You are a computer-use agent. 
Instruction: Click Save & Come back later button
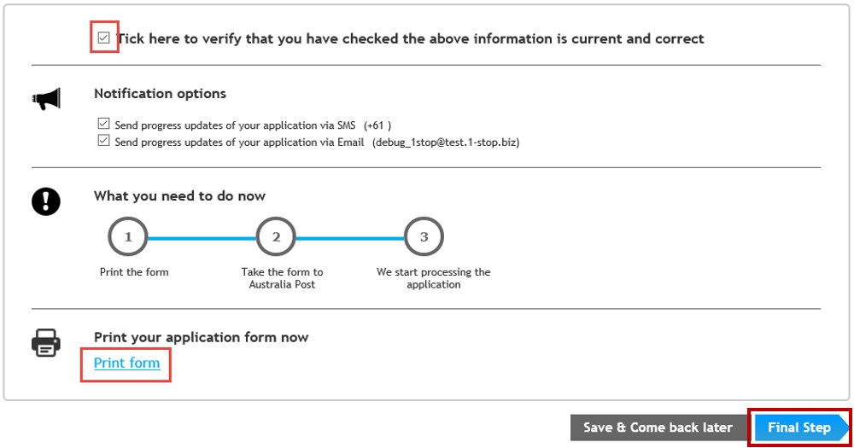[658, 428]
